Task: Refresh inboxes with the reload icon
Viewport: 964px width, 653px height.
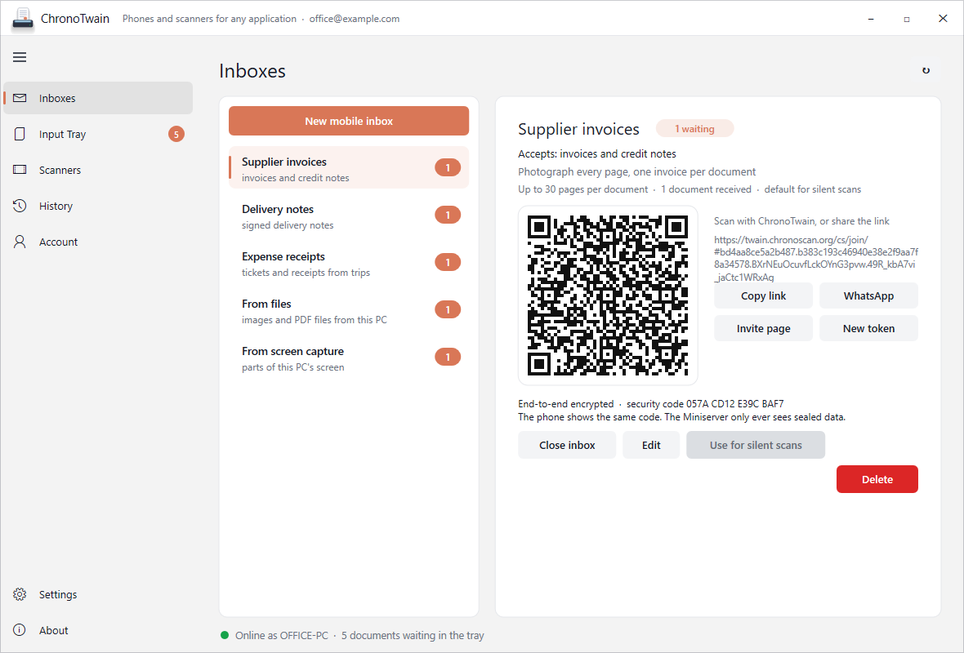Action: tap(926, 71)
